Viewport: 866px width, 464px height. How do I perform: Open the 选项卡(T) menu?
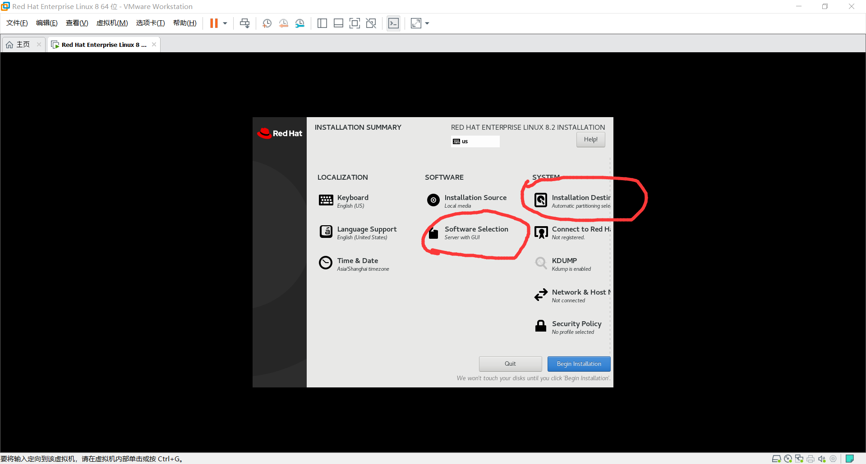click(x=150, y=23)
